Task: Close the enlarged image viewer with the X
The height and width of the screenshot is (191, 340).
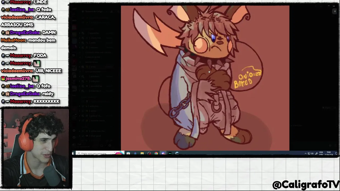Action: click(335, 11)
